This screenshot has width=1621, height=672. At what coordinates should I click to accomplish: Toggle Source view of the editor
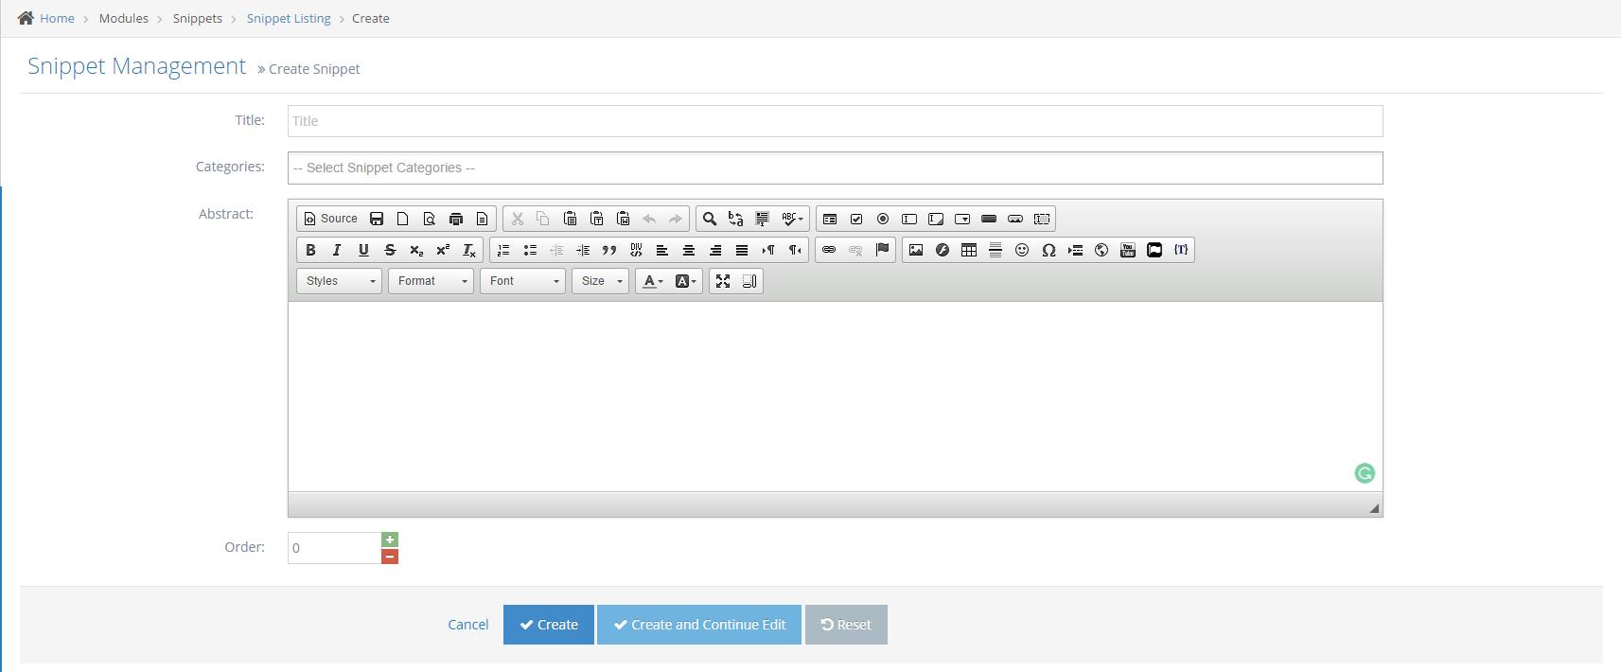[330, 219]
